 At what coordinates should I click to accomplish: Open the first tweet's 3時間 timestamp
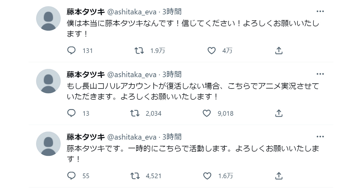[x=172, y=12]
